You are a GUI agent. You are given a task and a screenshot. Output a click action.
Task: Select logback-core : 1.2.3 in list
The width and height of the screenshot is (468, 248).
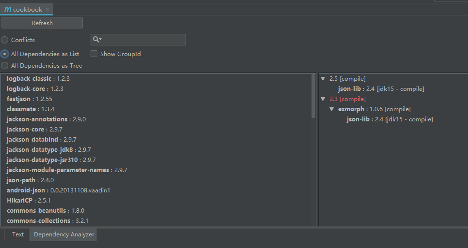[35, 89]
